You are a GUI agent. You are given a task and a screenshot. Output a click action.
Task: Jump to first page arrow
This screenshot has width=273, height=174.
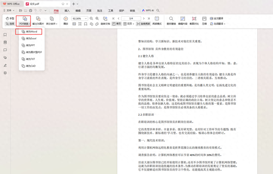(113, 18)
